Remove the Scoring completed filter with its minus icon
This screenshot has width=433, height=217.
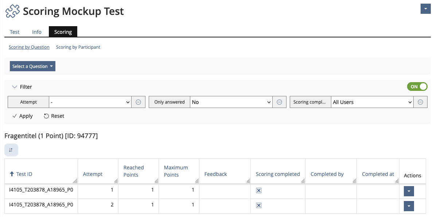(420, 102)
